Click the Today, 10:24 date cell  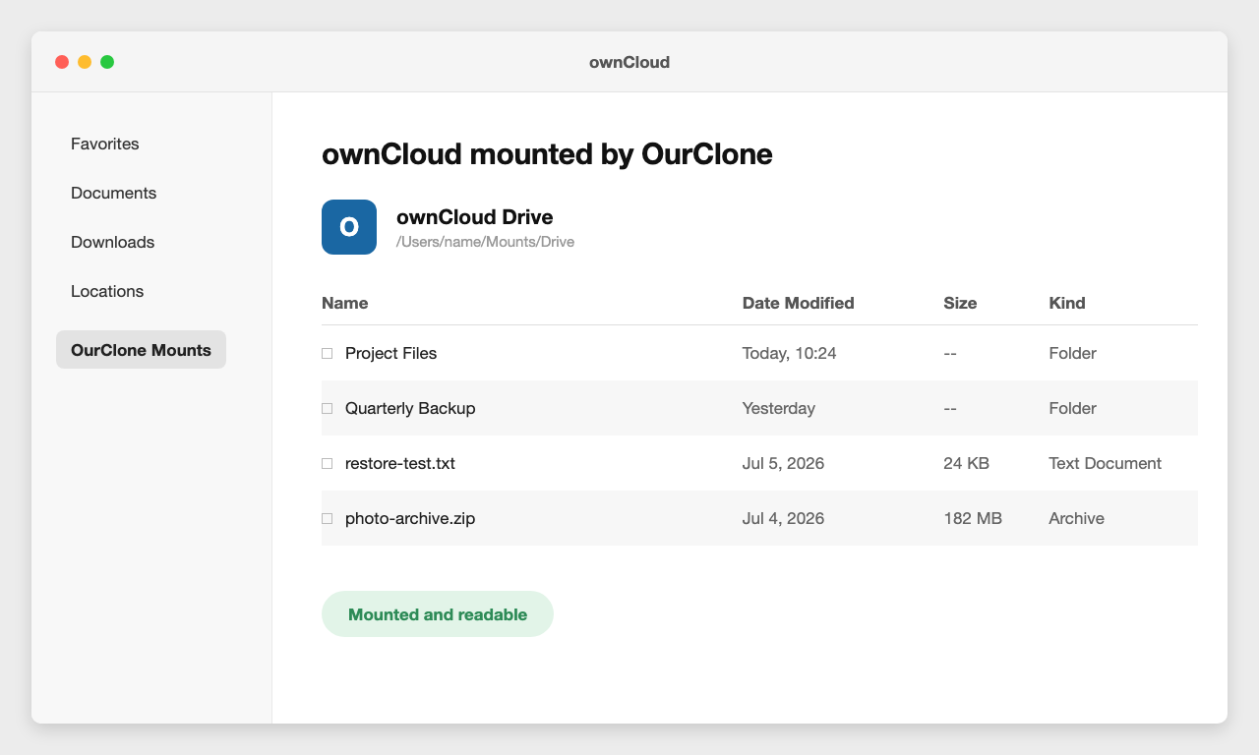(x=790, y=353)
